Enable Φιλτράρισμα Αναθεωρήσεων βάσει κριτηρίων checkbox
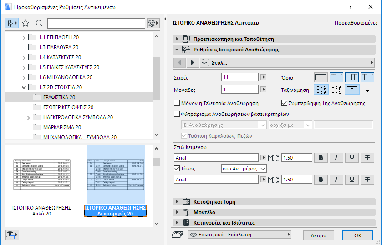This screenshot has width=382, height=245. click(x=177, y=114)
